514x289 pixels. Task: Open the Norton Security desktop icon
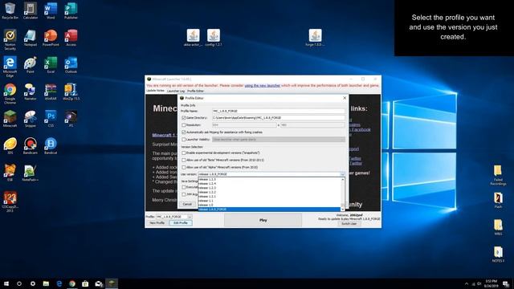click(x=10, y=39)
